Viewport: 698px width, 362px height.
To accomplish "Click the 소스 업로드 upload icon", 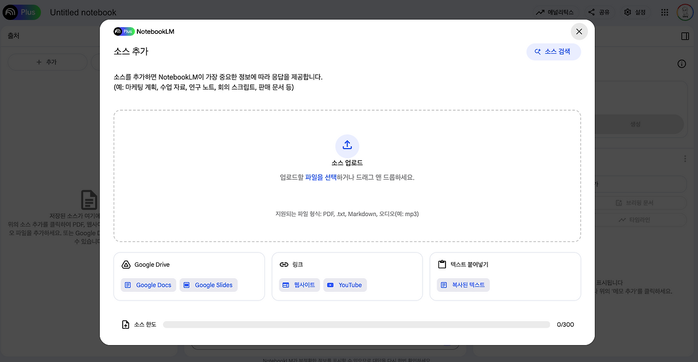I will (347, 145).
